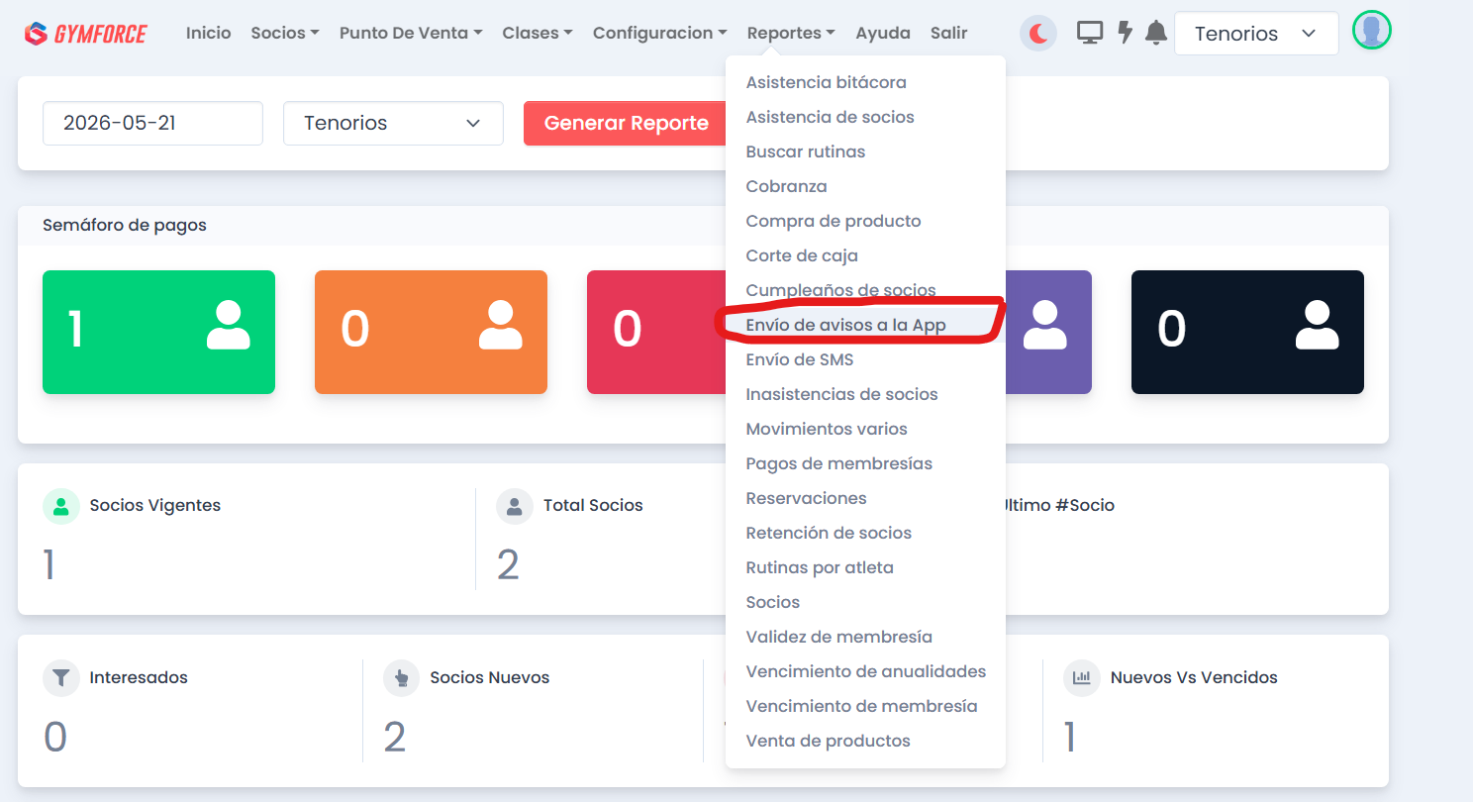
Task: Collapse the Reportes menu
Action: tap(791, 33)
